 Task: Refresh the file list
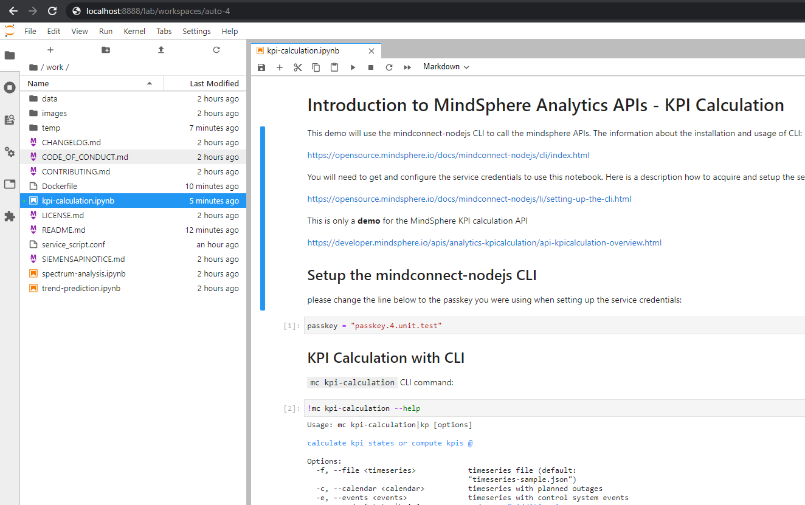pos(216,50)
